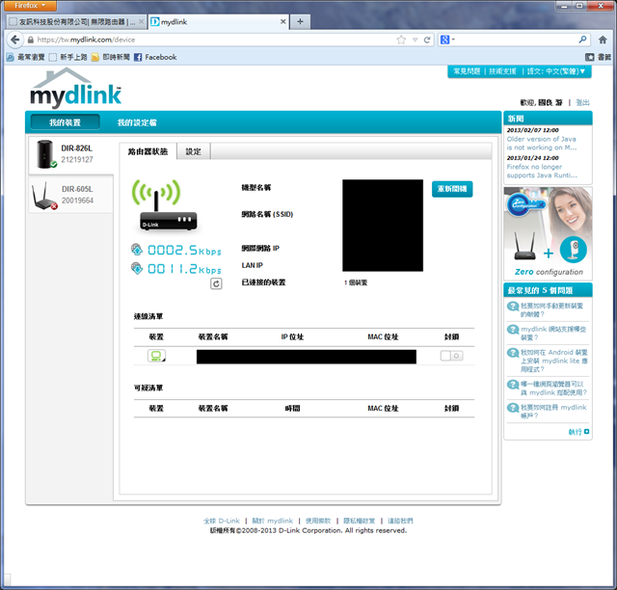
Task: Bookmark page with the star icon
Action: point(401,40)
